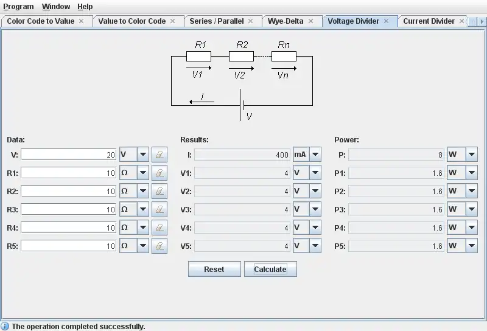Close the Wye-Delta tab
The width and height of the screenshot is (487, 331).
310,21
